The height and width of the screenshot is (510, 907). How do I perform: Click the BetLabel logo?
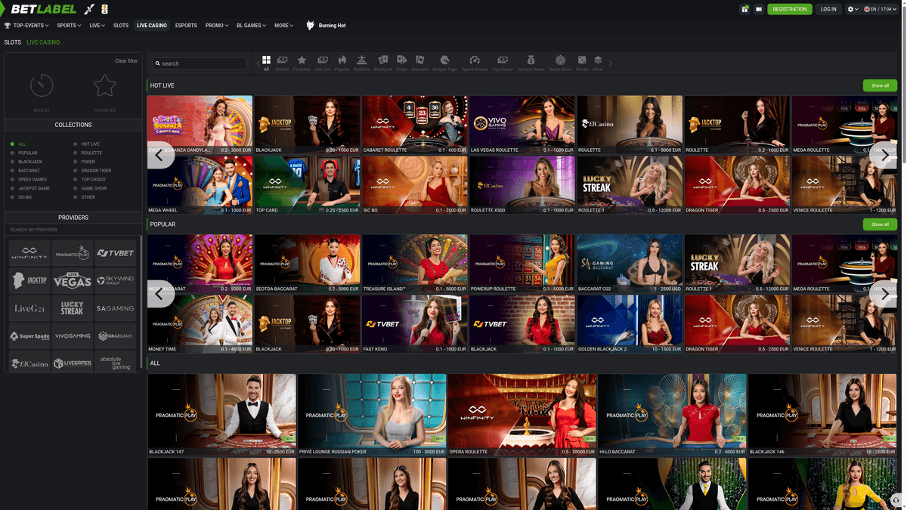pyautogui.click(x=44, y=9)
